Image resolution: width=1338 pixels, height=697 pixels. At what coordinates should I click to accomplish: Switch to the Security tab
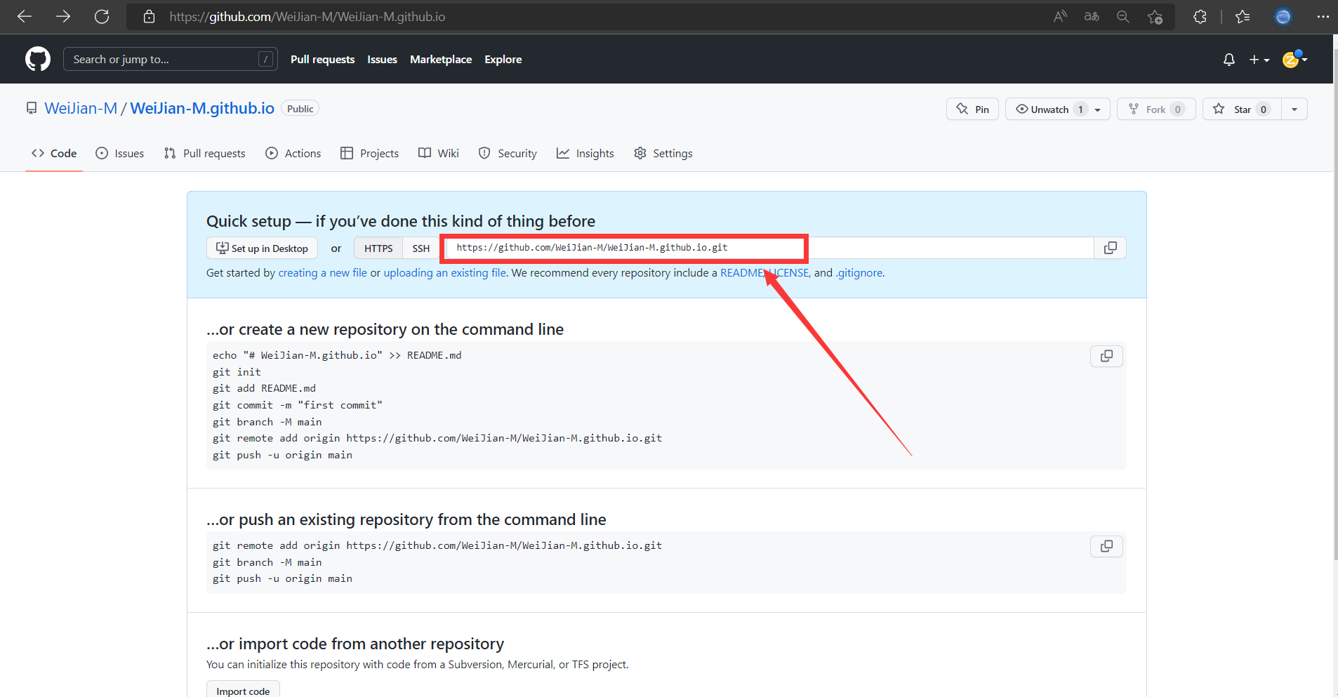[517, 153]
